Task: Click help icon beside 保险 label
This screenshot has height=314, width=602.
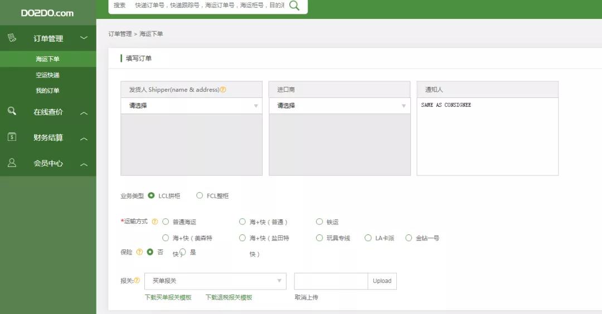Action: 139,252
